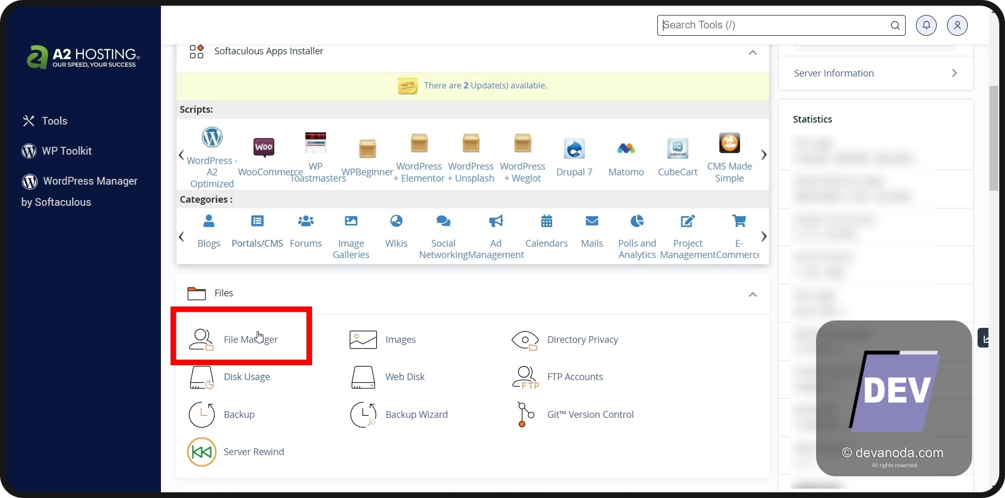Expand Server Information chevron
This screenshot has height=498, width=1005.
(x=954, y=73)
